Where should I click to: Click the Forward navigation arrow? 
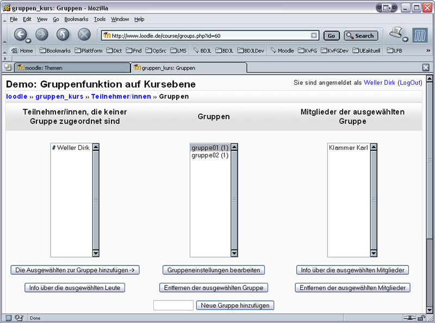point(42,35)
